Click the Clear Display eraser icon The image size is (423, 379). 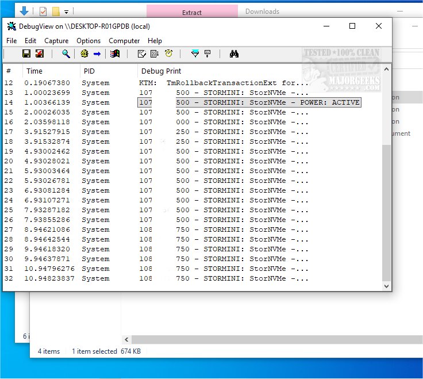141,53
